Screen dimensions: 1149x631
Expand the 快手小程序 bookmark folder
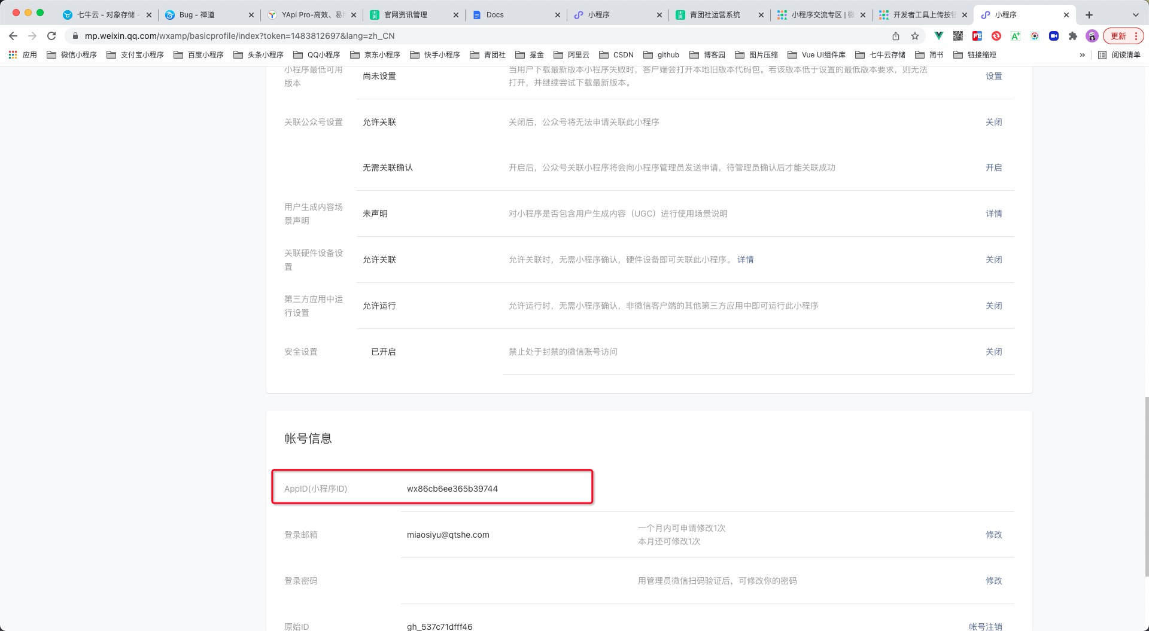click(434, 55)
